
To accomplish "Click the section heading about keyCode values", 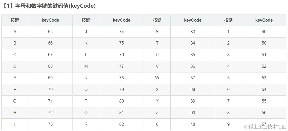I will point(50,6).
